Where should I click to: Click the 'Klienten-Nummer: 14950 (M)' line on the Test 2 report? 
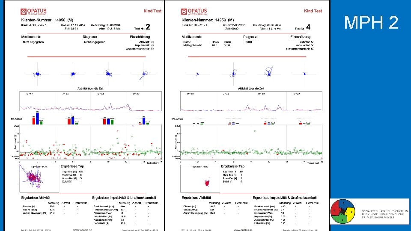pyautogui.click(x=47, y=20)
